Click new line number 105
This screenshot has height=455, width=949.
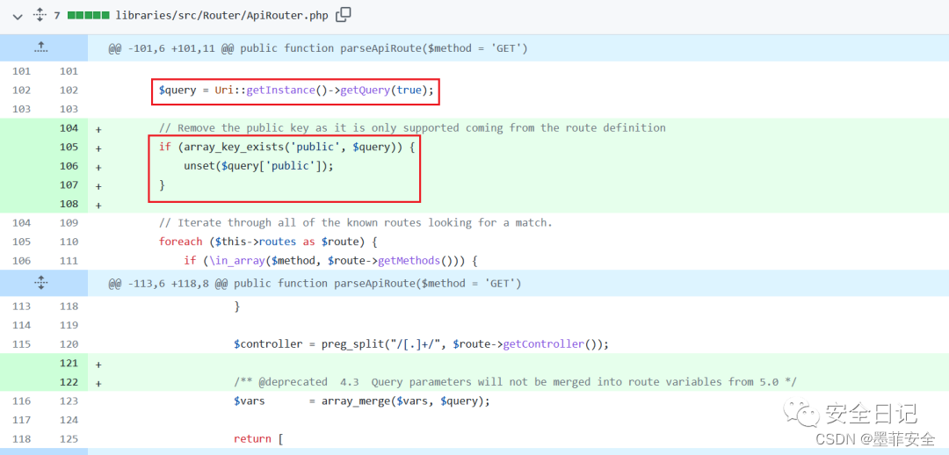(x=69, y=147)
